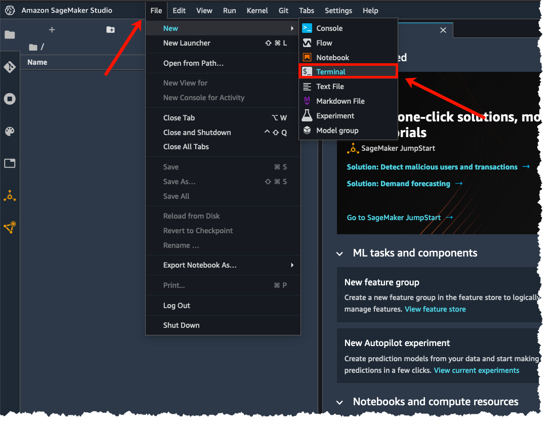Collapse Notebooks and compute resources section
The image size is (555, 429).
(339, 403)
